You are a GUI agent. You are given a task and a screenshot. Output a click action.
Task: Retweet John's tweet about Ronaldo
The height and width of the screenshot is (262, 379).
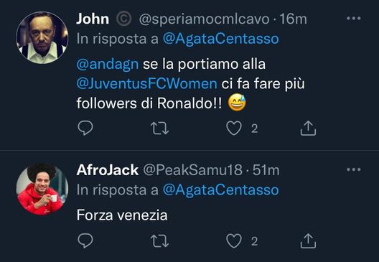159,128
